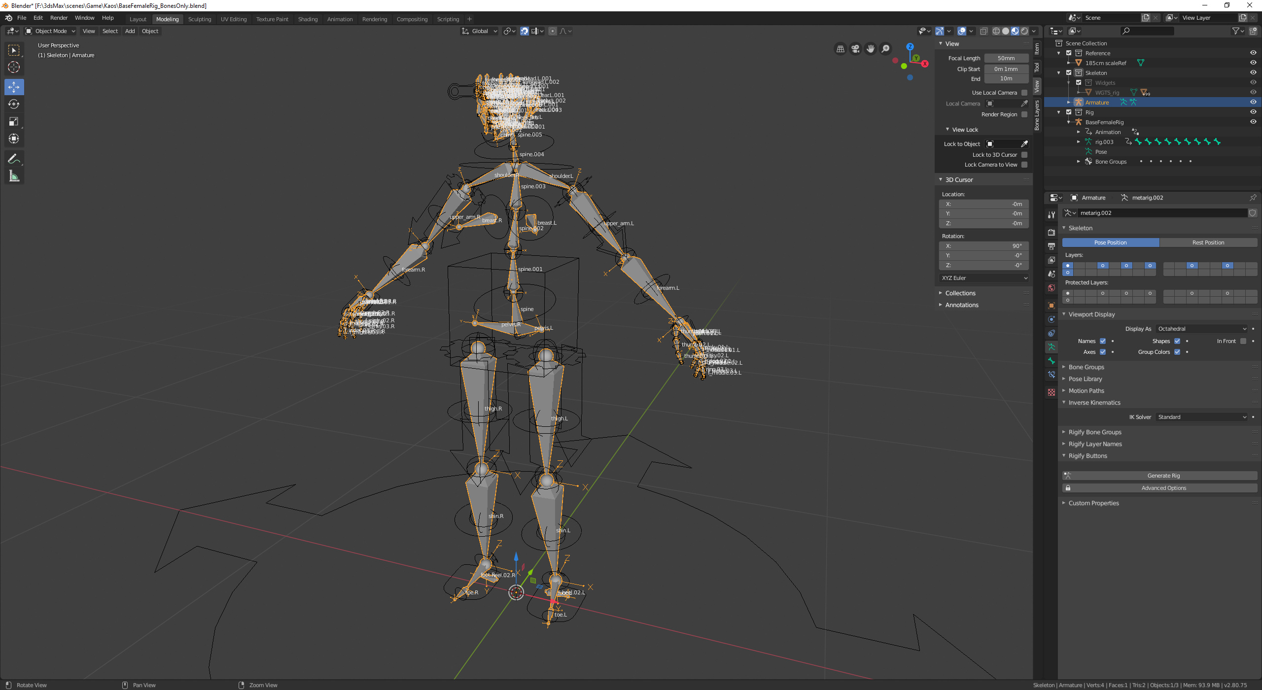Enable Use Local Camera checkbox

(x=1024, y=93)
